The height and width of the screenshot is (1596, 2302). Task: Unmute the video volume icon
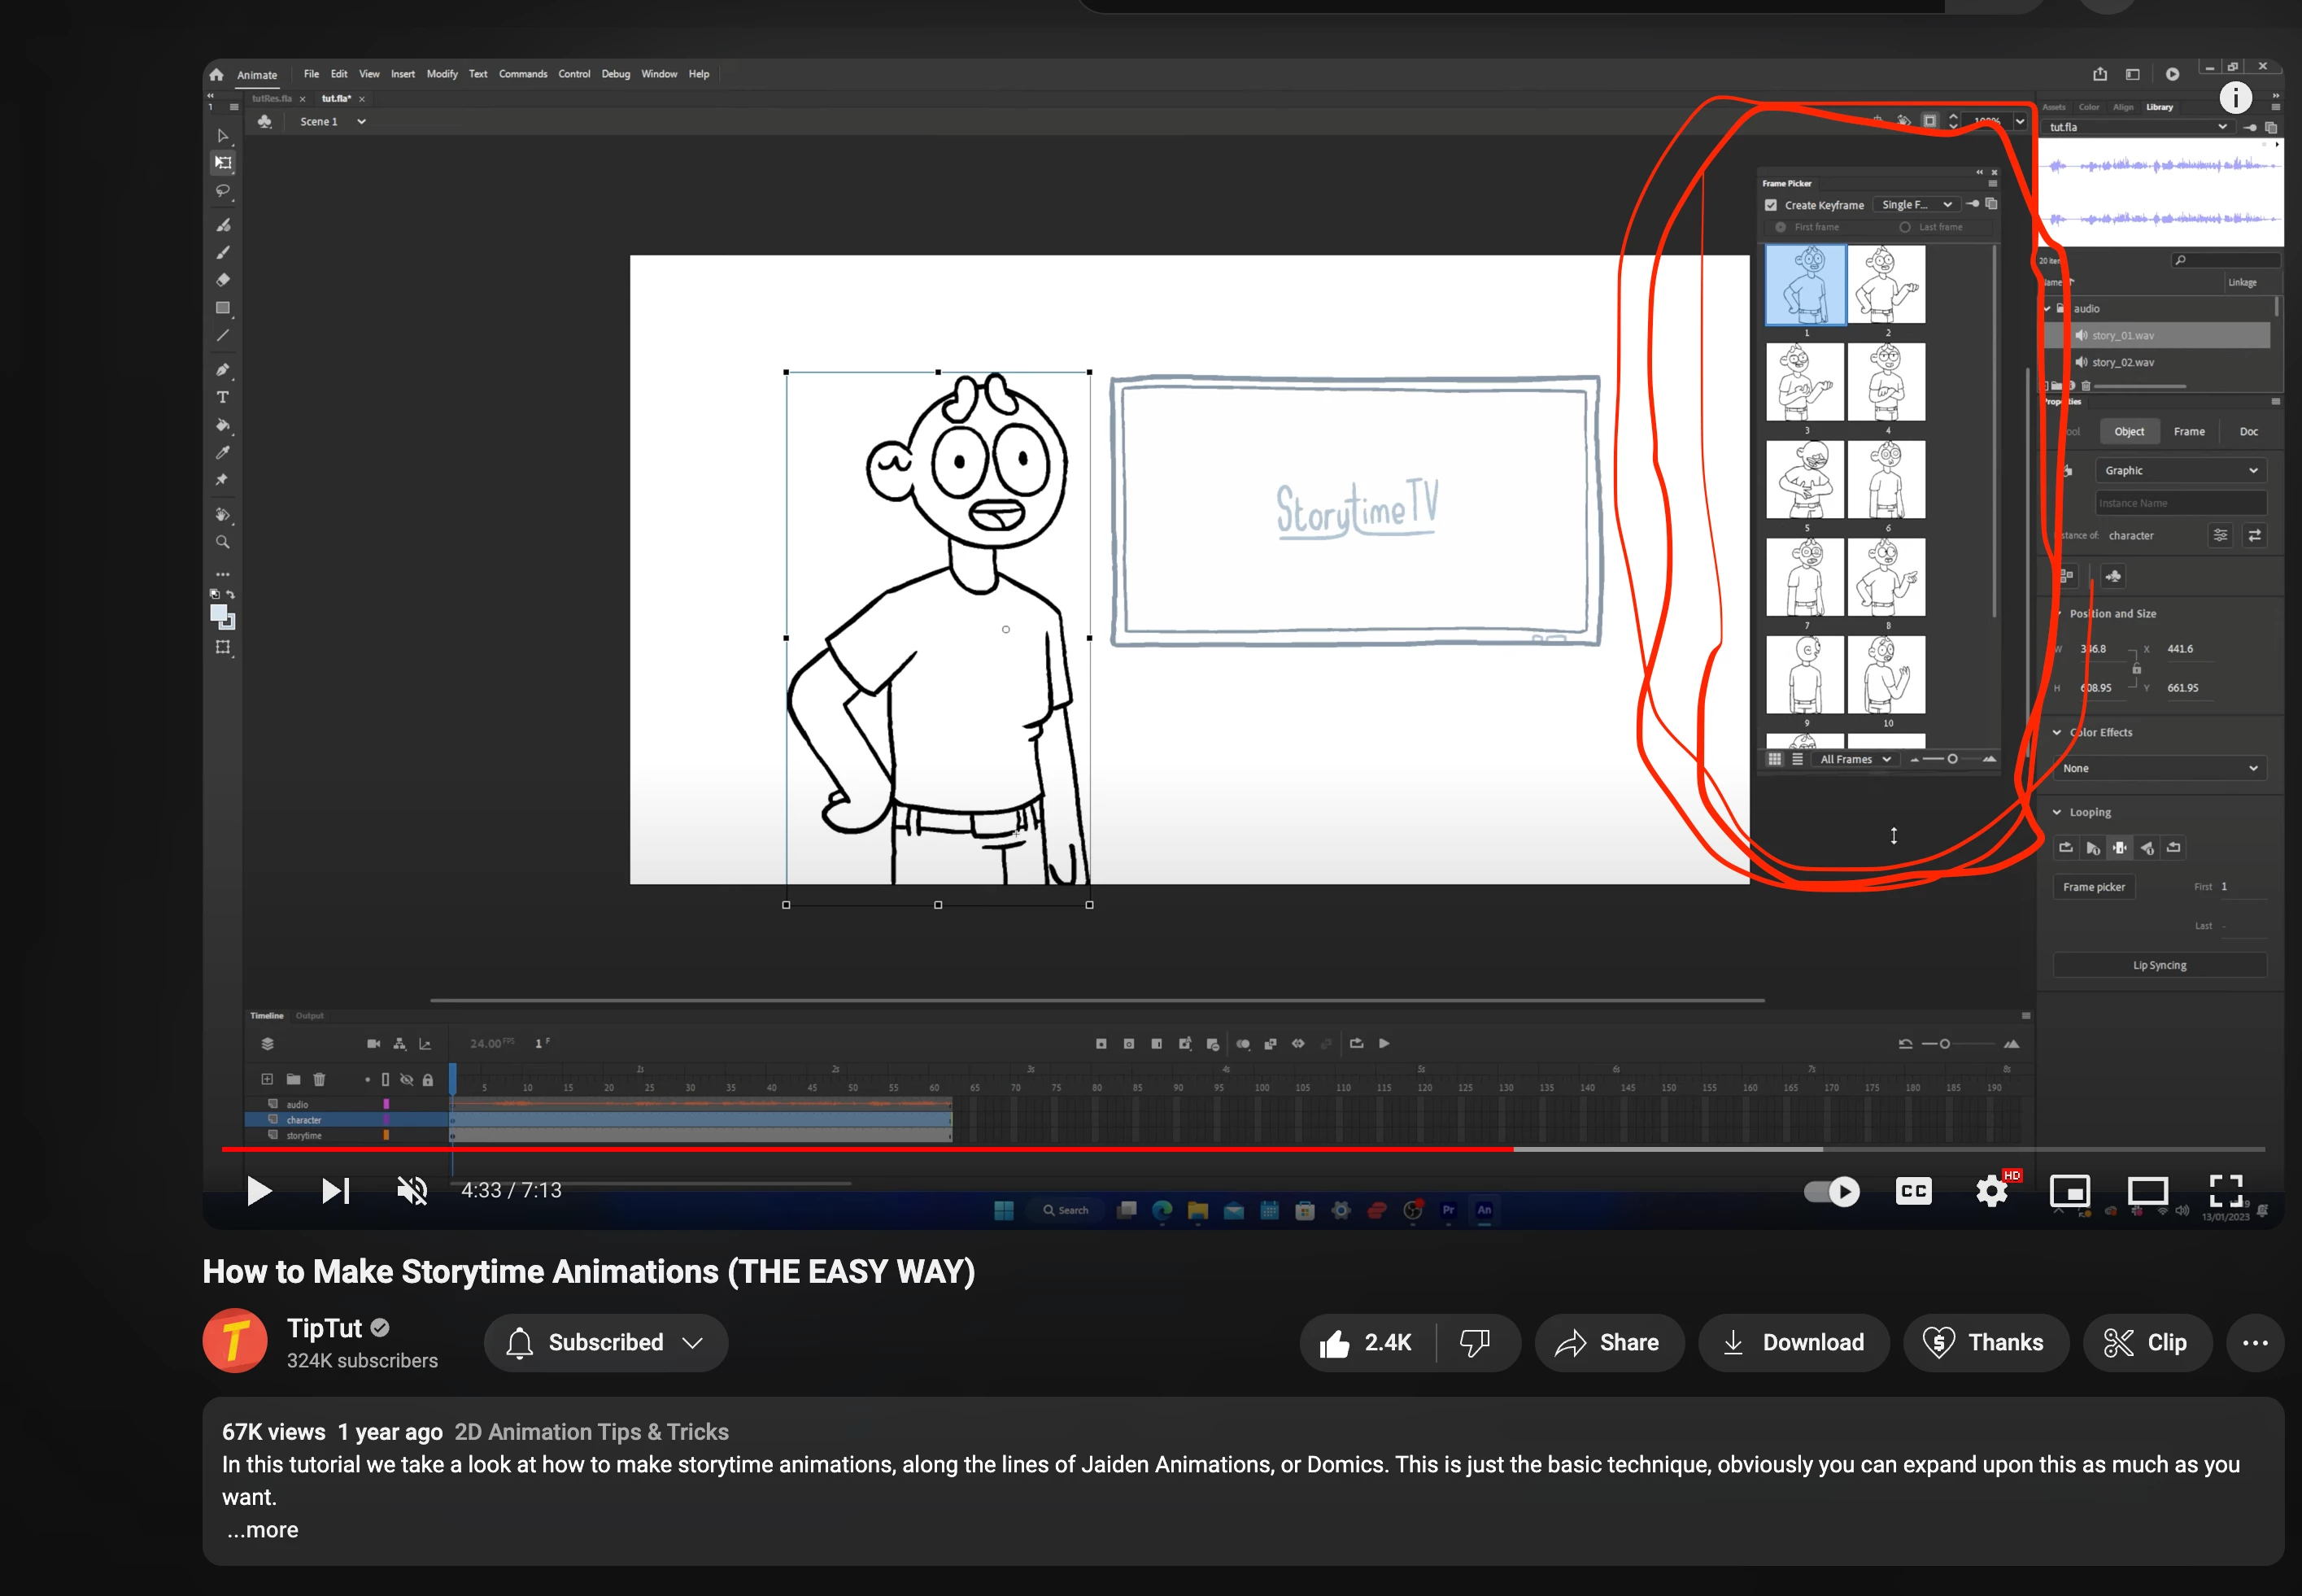[412, 1191]
